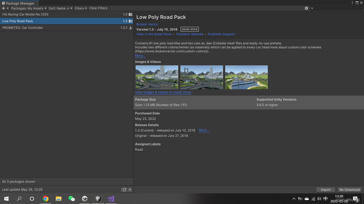Screen dimensions: 364x204
Task: Click the Import button
Action: pyautogui.click(x=326, y=190)
